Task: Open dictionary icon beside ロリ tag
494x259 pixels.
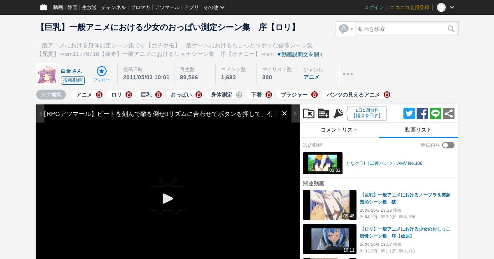Action: [129, 95]
